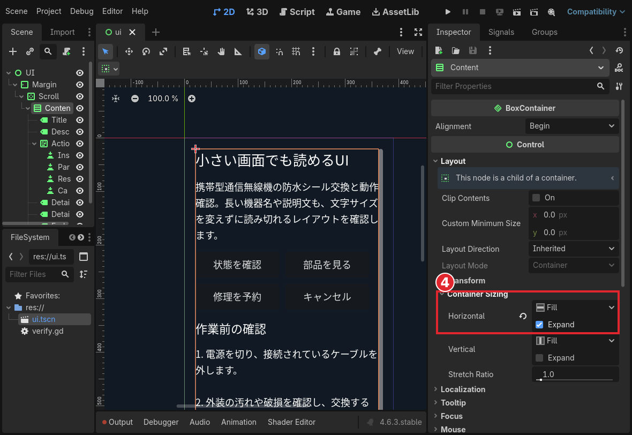This screenshot has width=632, height=435.
Task: Click the Filter Properties input field
Action: click(x=521, y=86)
